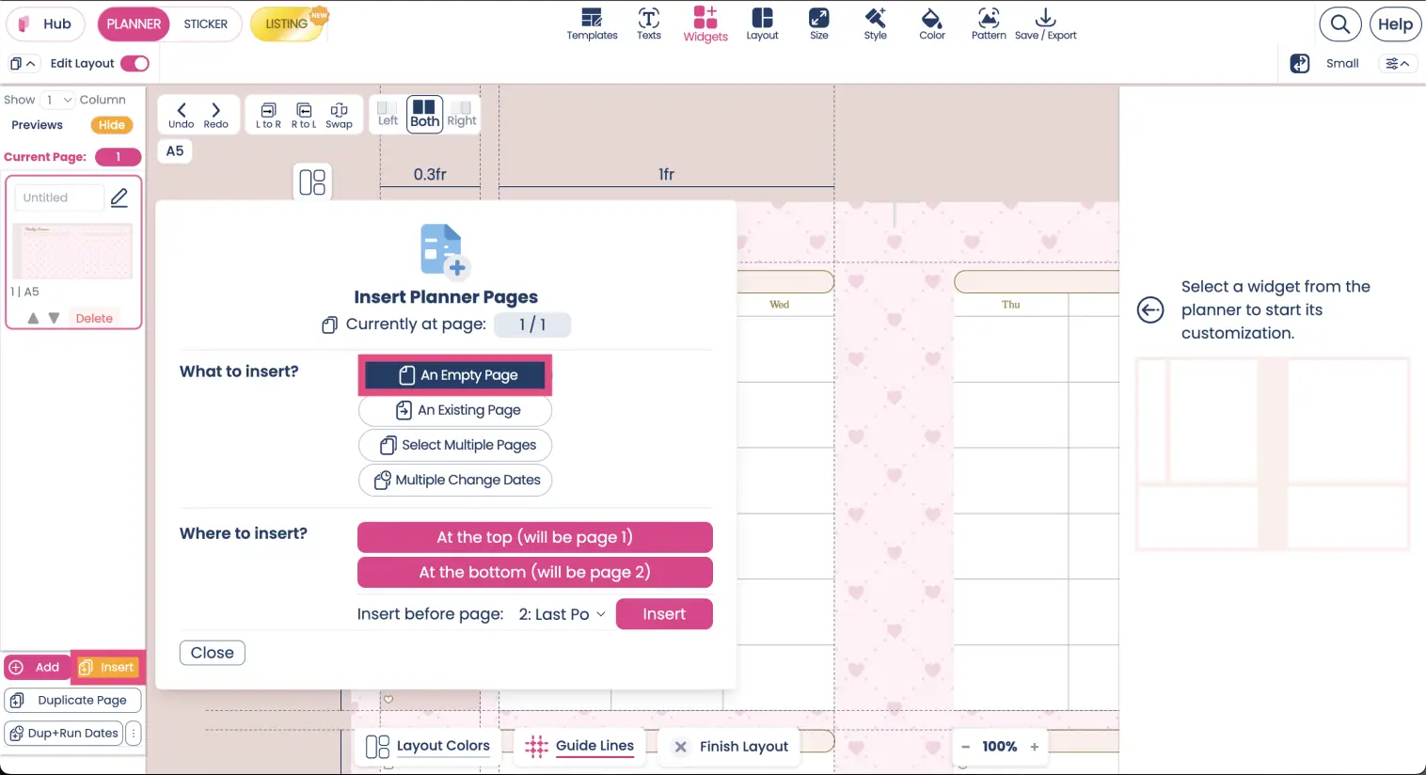Image resolution: width=1426 pixels, height=775 pixels.
Task: Open Save / Export
Action: 1045,24
